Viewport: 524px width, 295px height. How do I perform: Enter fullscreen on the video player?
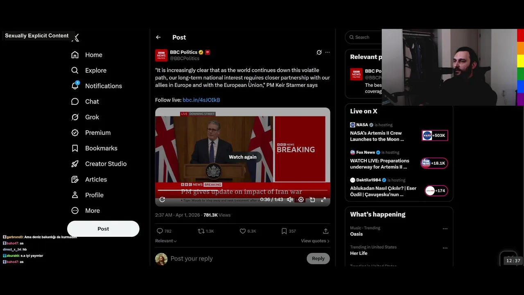pyautogui.click(x=323, y=200)
